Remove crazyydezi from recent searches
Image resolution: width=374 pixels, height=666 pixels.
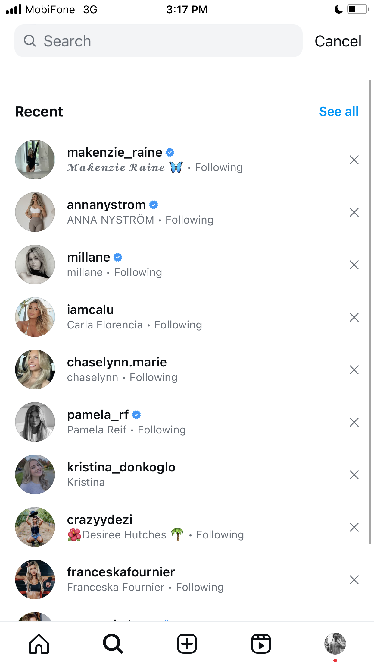[354, 527]
